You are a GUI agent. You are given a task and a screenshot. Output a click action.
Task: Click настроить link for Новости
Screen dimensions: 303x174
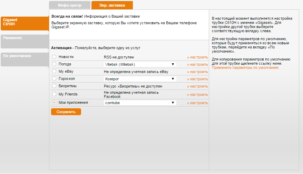coord(197,57)
